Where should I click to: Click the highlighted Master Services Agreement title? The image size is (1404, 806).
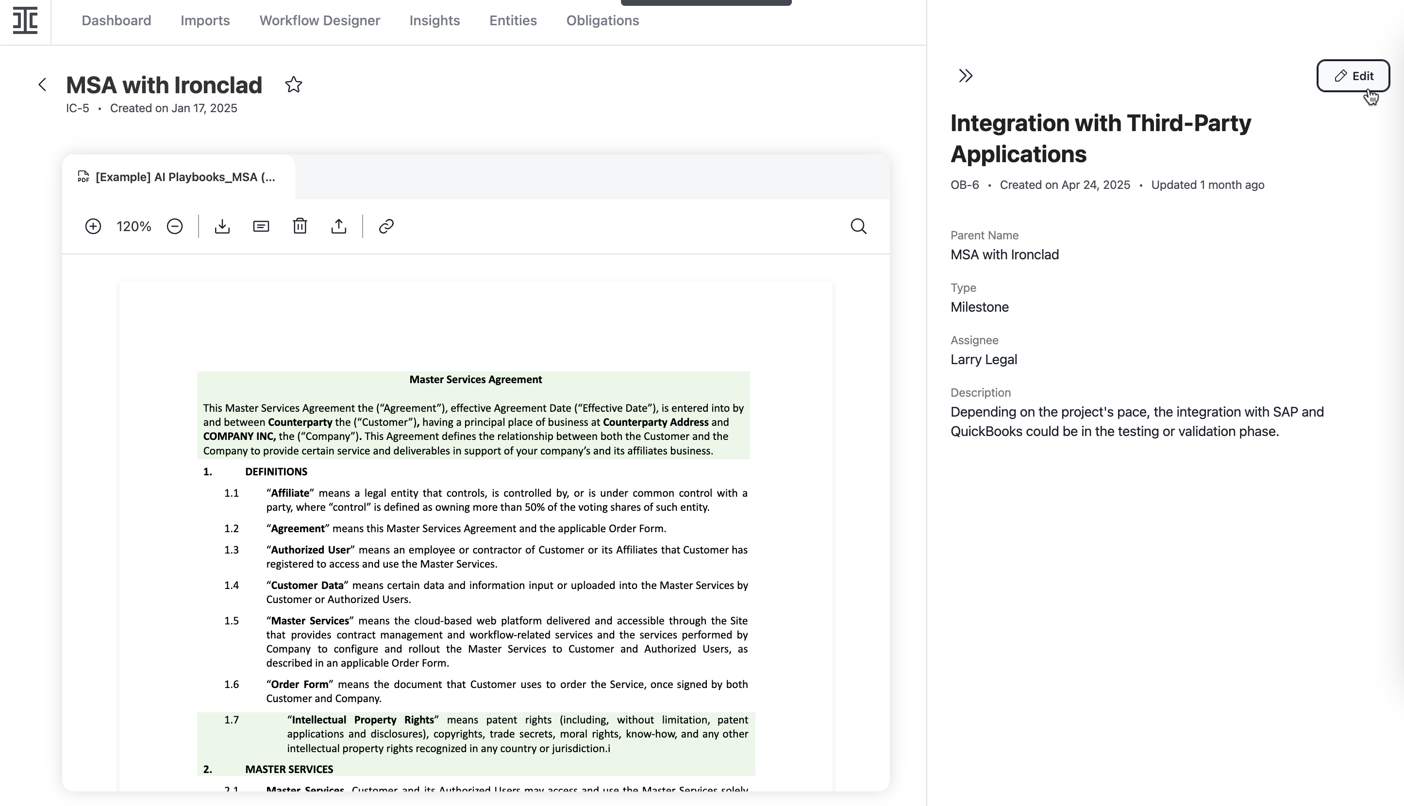pyautogui.click(x=475, y=379)
